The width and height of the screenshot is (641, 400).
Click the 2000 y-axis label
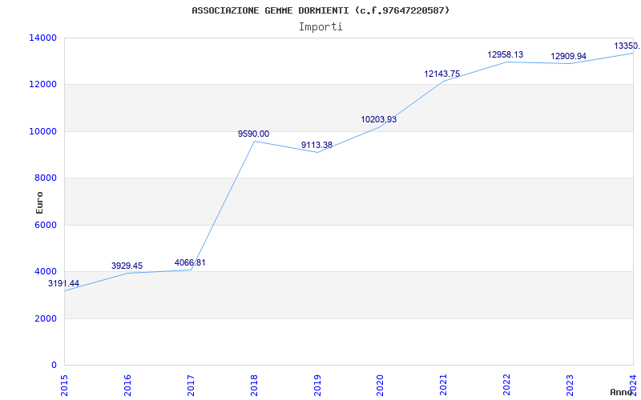[46, 318]
